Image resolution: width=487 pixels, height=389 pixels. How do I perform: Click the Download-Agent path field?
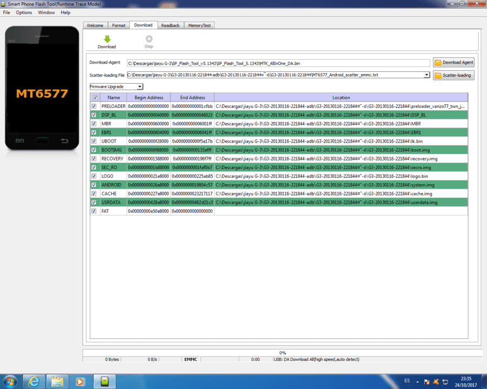[x=279, y=63]
